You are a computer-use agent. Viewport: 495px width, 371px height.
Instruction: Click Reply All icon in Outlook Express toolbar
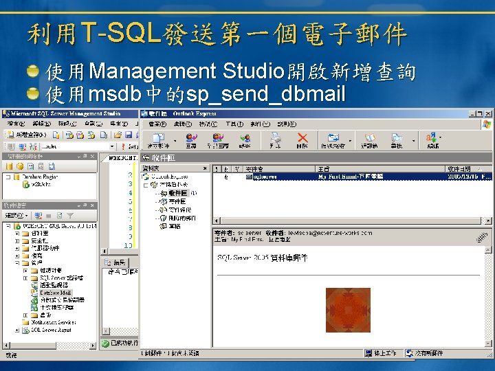coord(217,140)
